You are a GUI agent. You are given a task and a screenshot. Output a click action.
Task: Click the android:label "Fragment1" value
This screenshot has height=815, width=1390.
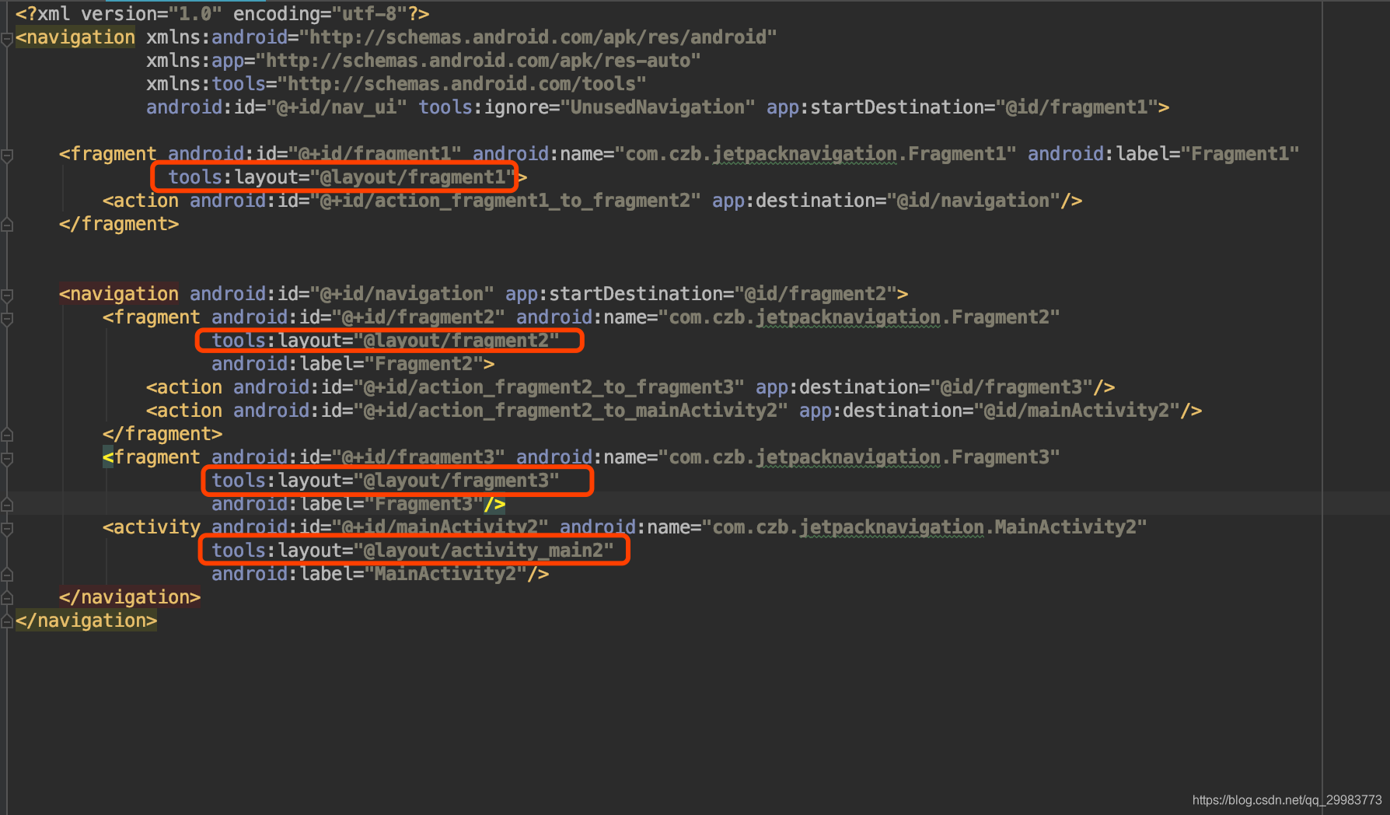1240,154
